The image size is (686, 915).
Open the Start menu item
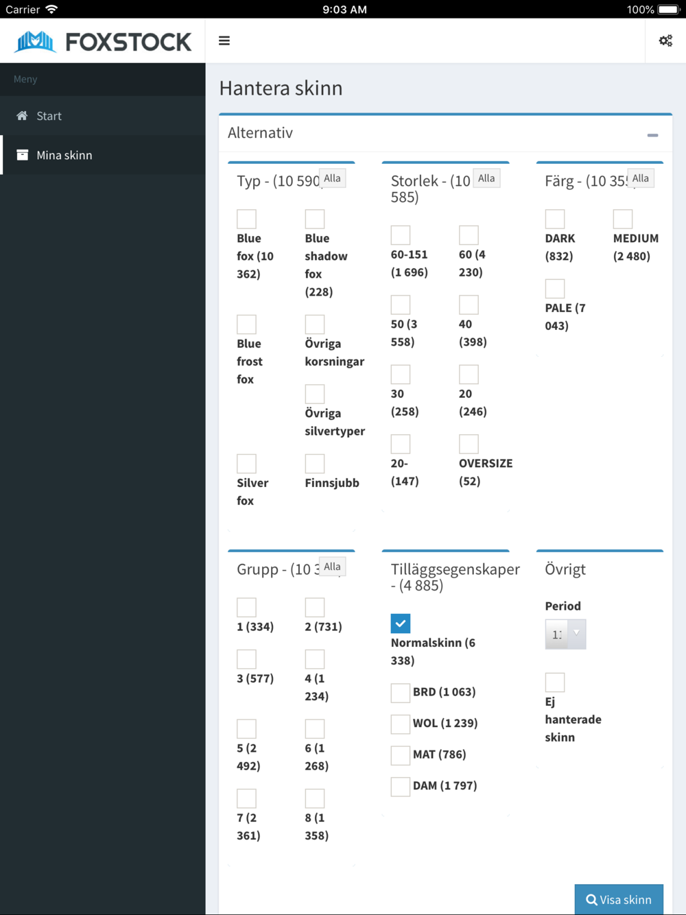coord(103,116)
